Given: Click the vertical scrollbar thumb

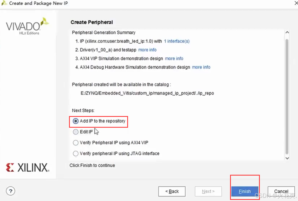Looking at the screenshot, I should tap(287, 97).
